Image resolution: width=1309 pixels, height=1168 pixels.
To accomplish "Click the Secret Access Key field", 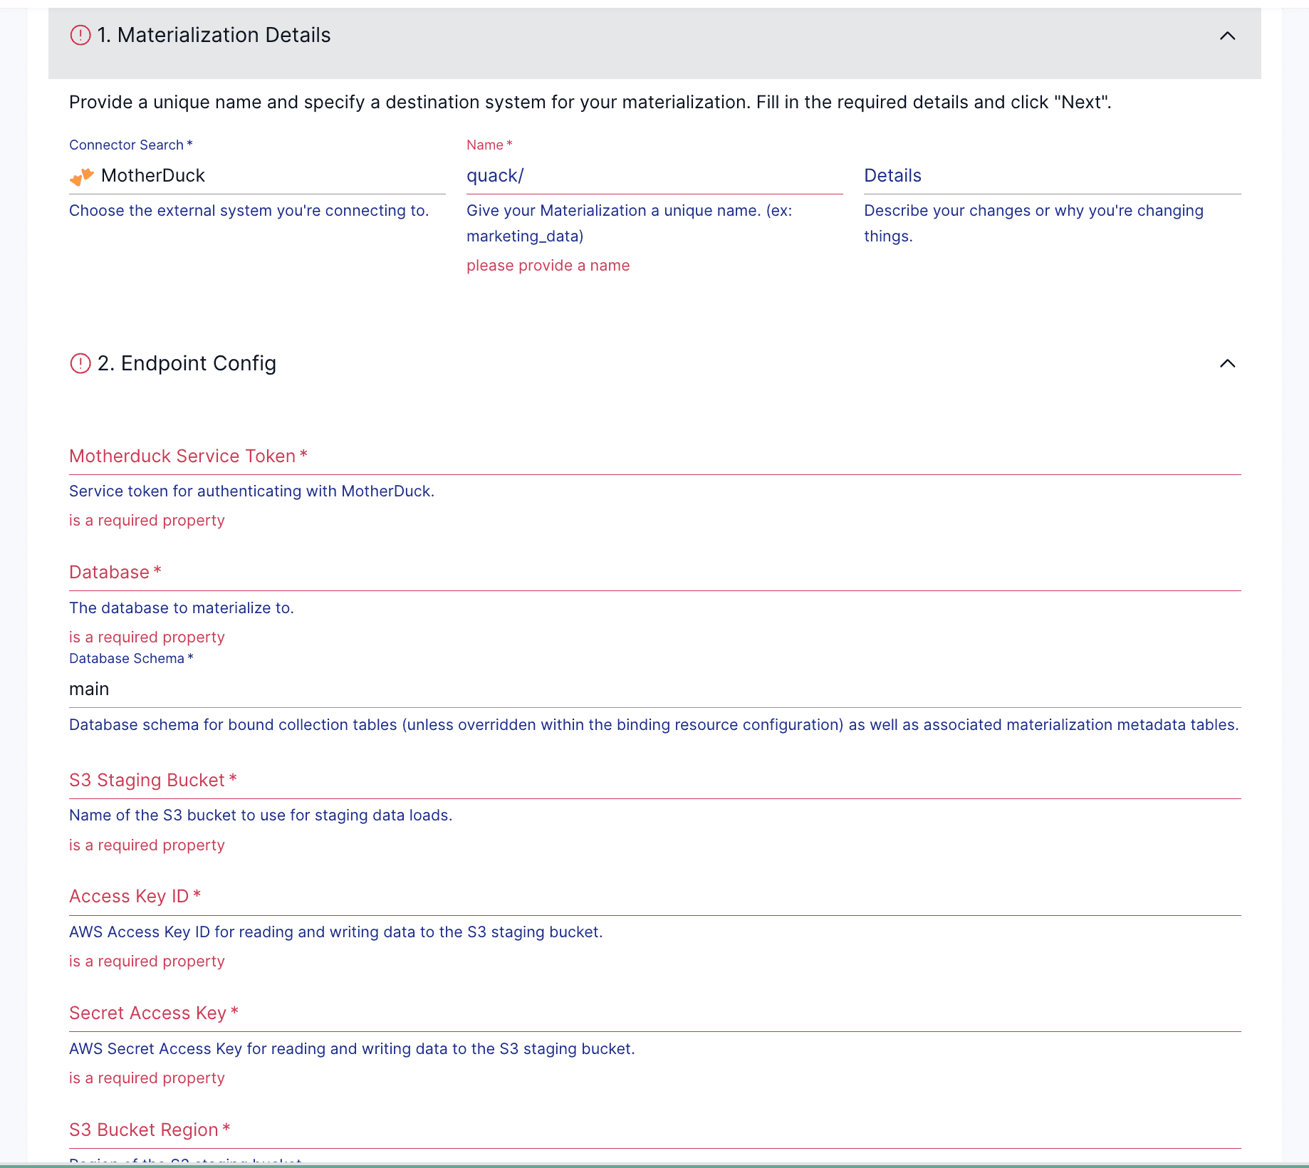I will point(654,1013).
